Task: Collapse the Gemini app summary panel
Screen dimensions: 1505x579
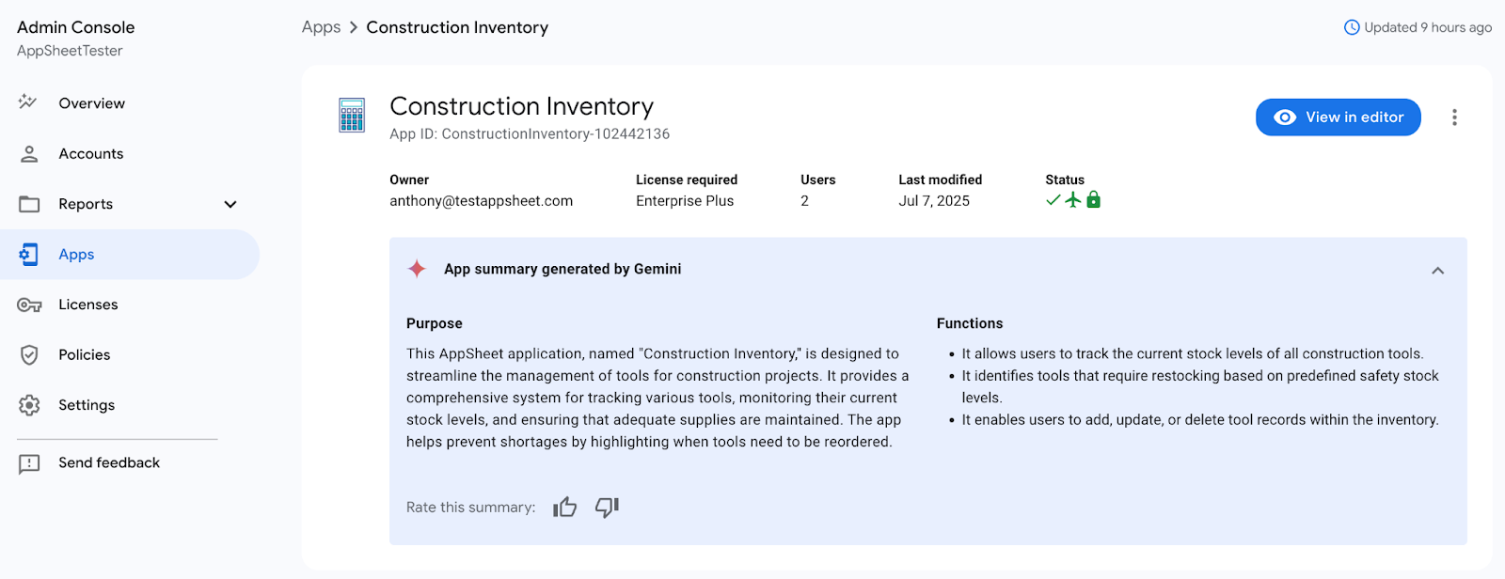Action: (x=1437, y=271)
